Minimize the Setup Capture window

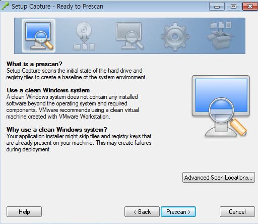(x=217, y=7)
